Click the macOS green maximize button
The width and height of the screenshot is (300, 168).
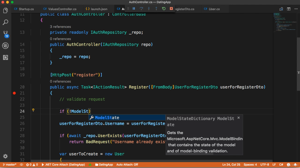point(12,2)
